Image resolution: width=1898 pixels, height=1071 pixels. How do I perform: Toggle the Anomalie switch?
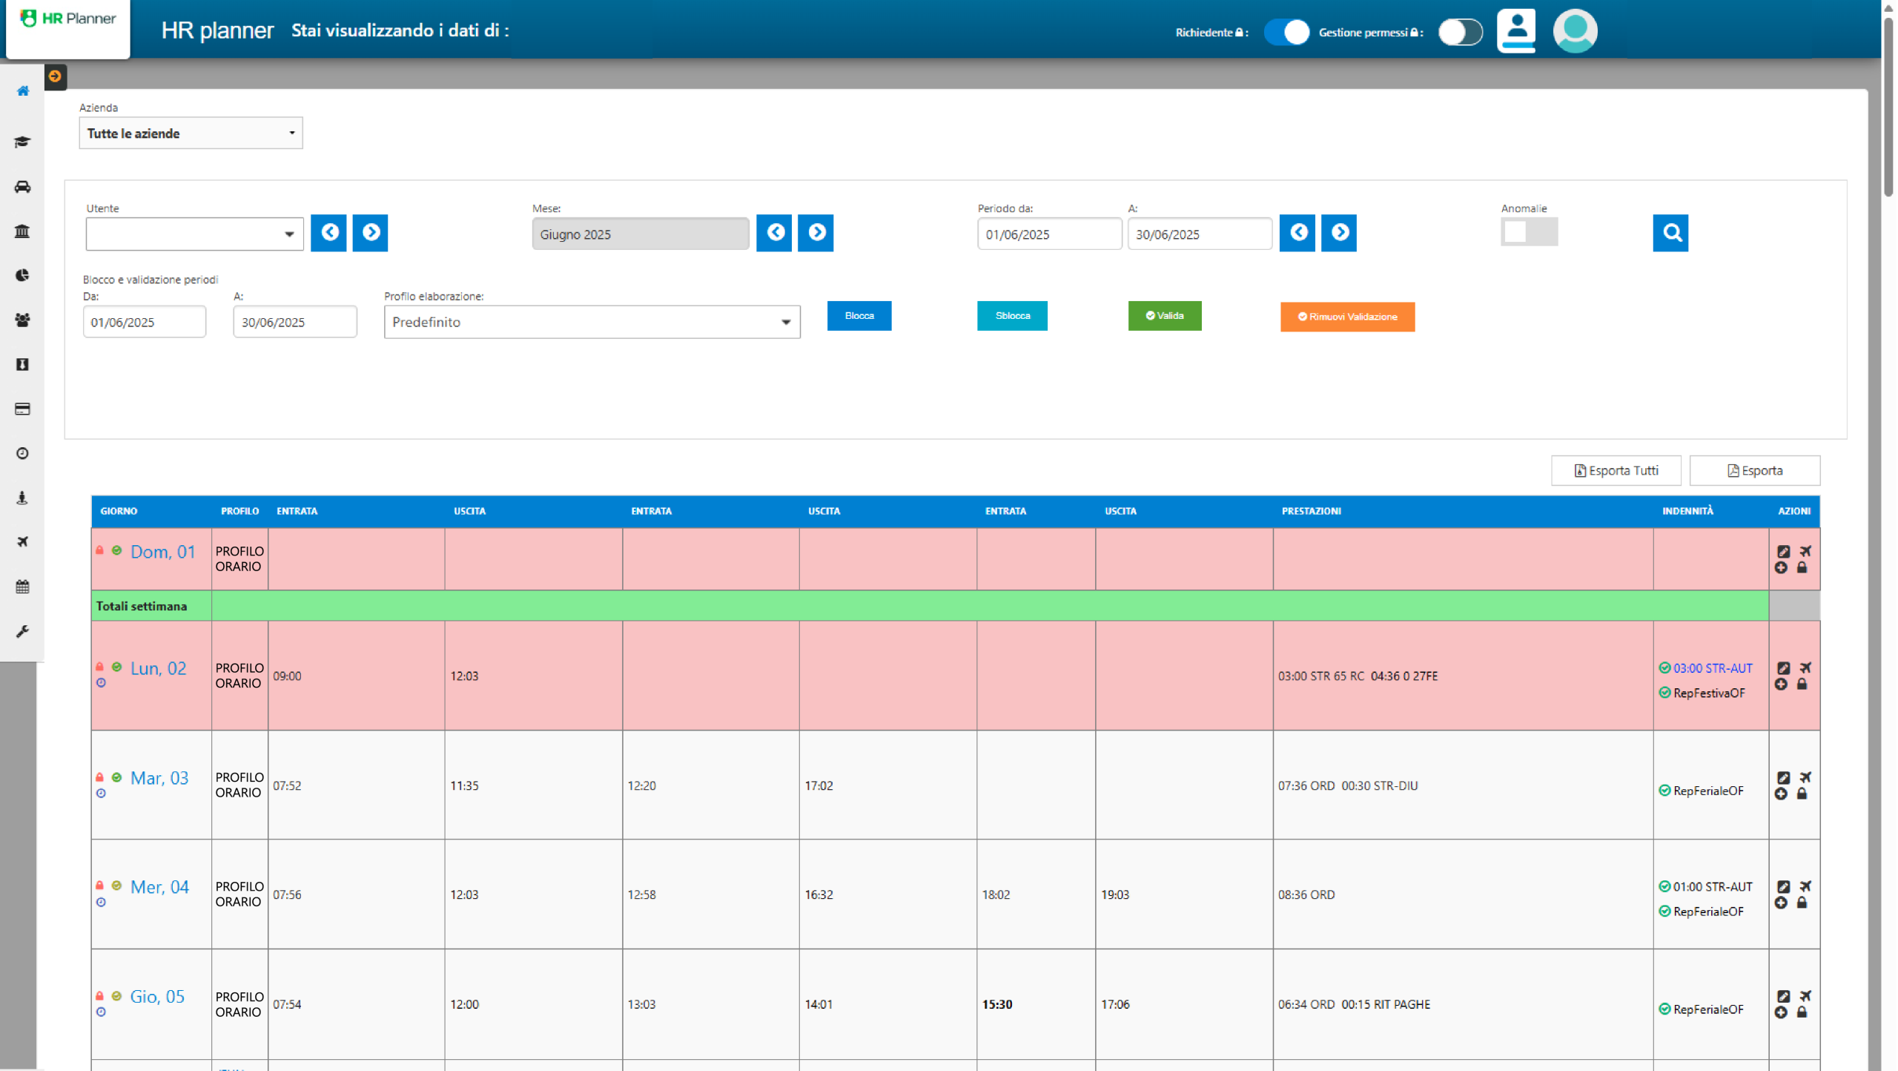point(1529,232)
